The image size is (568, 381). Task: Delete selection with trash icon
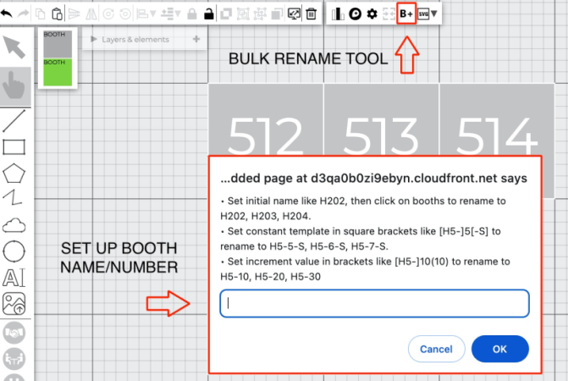pyautogui.click(x=311, y=14)
